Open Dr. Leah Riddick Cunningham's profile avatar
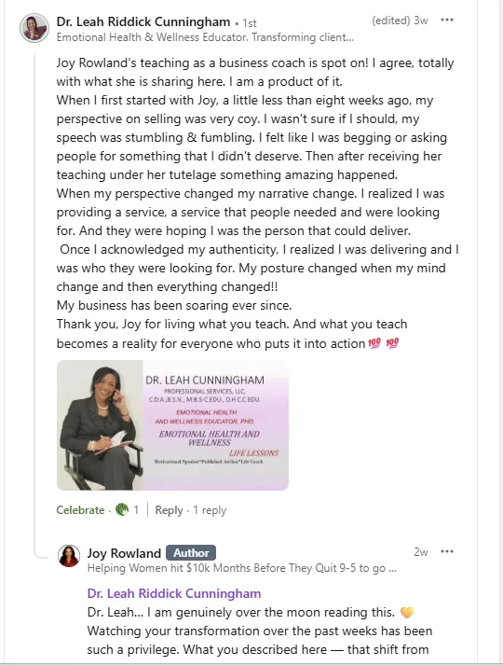This screenshot has height=666, width=503. point(34,28)
